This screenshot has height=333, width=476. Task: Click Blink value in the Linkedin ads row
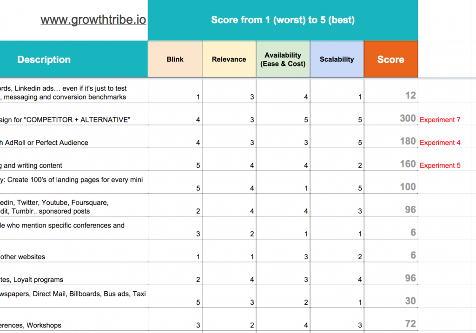pos(175,91)
